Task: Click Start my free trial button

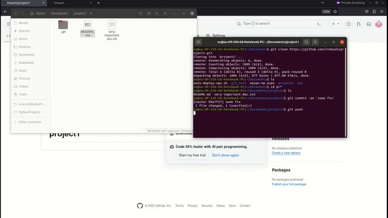Action: (x=192, y=155)
